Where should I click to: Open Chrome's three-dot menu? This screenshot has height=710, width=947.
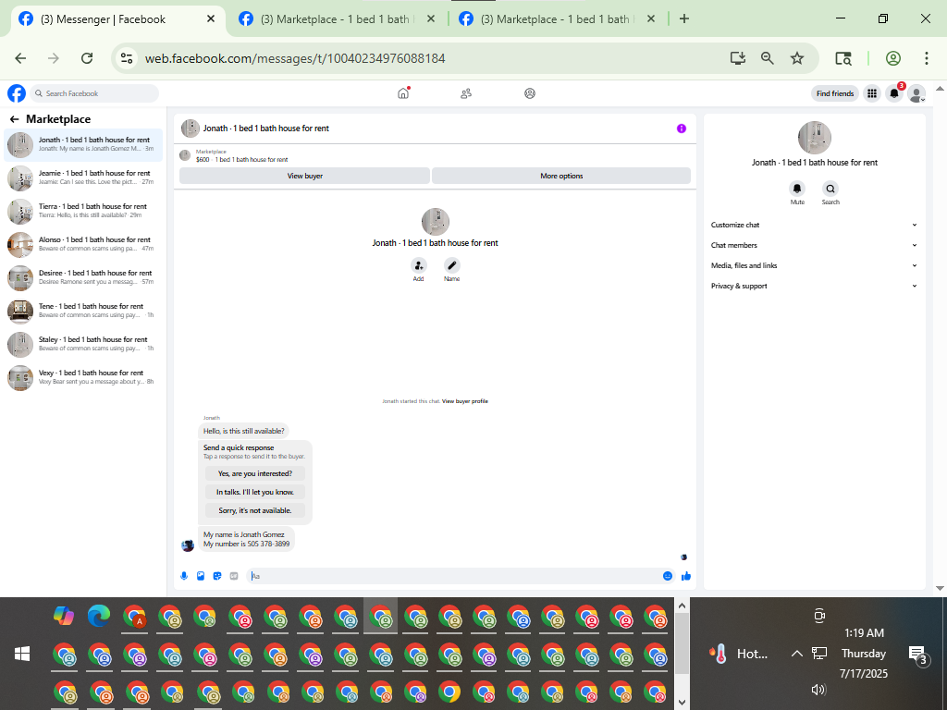[927, 58]
